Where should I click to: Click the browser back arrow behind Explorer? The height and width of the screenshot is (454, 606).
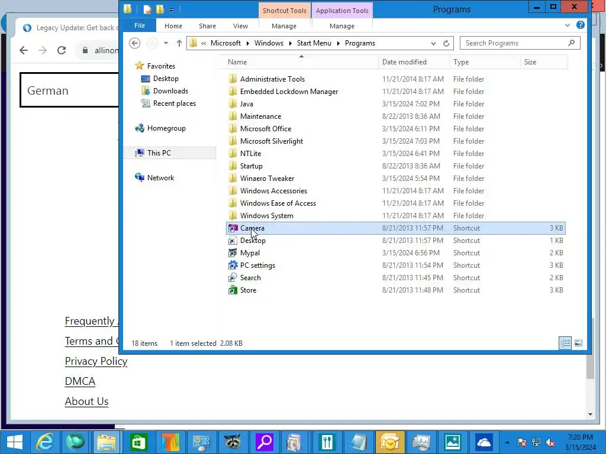pyautogui.click(x=24, y=50)
